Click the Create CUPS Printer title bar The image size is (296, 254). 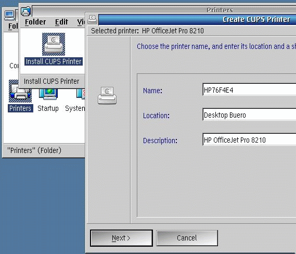click(197, 19)
